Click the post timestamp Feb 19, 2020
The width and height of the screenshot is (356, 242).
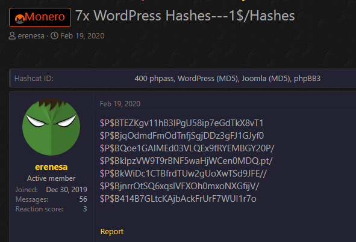pos(120,104)
